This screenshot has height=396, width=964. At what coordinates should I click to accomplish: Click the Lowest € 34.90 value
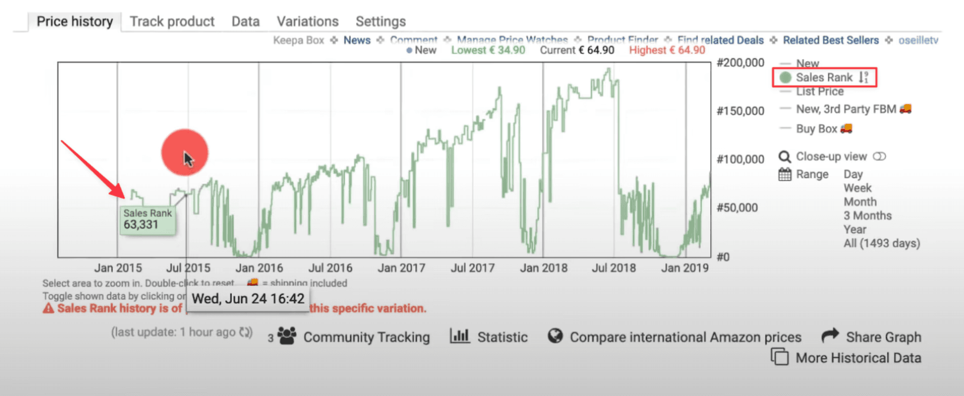(x=488, y=50)
